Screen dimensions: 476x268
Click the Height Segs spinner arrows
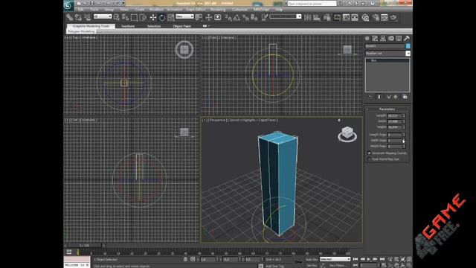tap(404, 146)
